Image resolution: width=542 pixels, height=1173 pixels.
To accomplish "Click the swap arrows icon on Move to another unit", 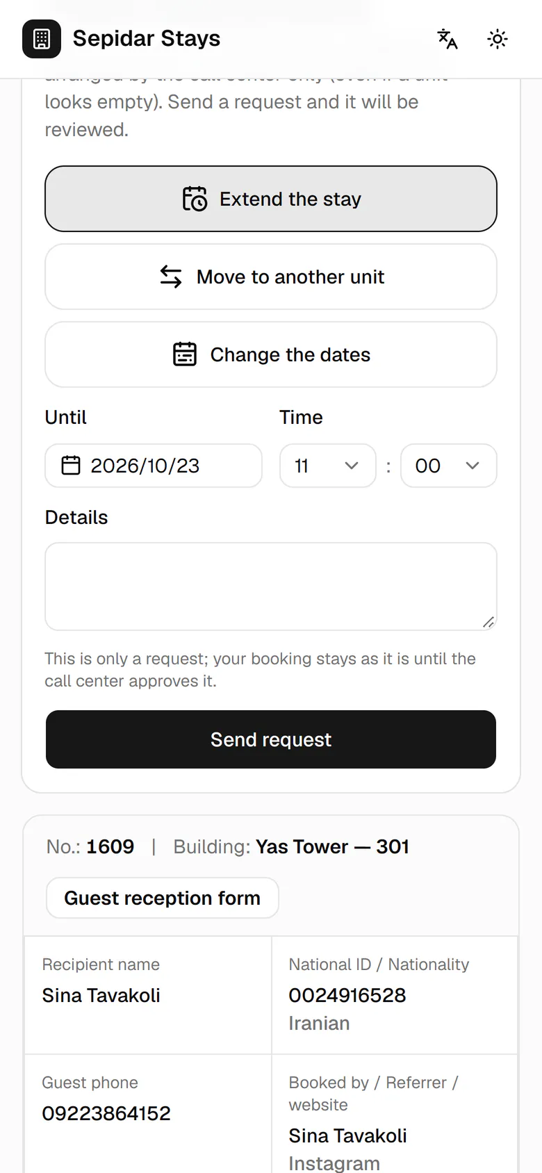I will (x=171, y=277).
